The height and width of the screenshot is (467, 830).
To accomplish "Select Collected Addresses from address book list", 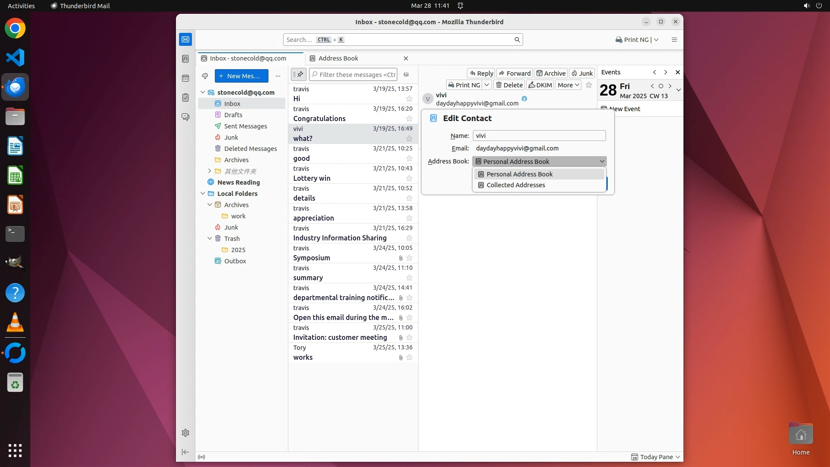I will tap(515, 185).
